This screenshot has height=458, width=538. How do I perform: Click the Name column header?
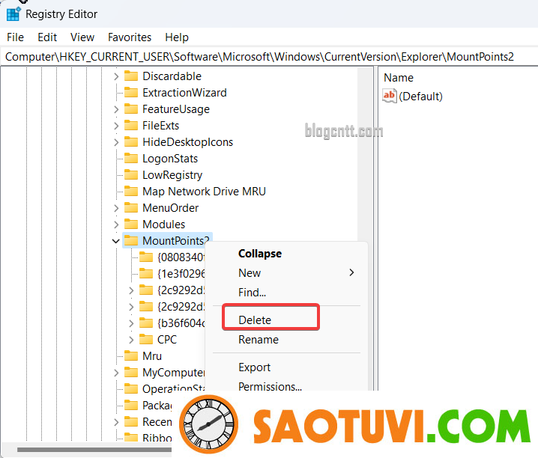[x=399, y=78]
